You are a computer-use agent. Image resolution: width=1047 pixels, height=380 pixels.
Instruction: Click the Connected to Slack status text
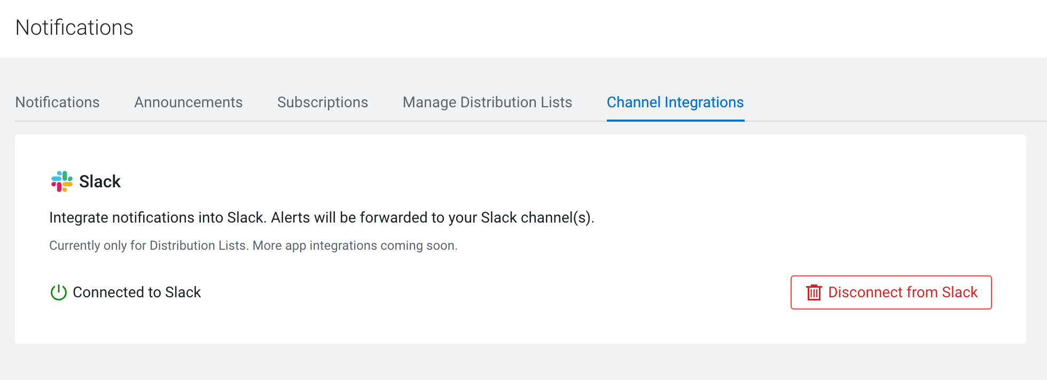click(137, 292)
